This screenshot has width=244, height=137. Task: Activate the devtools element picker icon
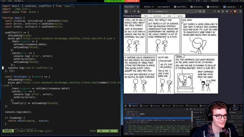[125, 106]
